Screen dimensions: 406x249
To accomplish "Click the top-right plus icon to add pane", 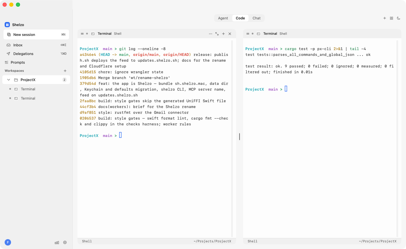I will pyautogui.click(x=385, y=18).
